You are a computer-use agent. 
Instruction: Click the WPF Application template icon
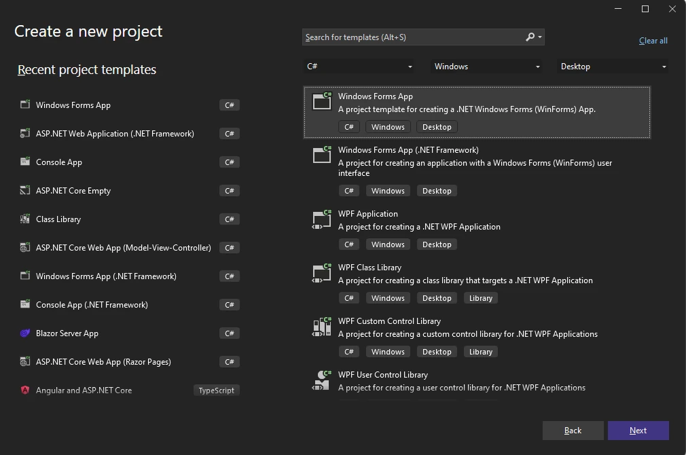[x=321, y=219]
